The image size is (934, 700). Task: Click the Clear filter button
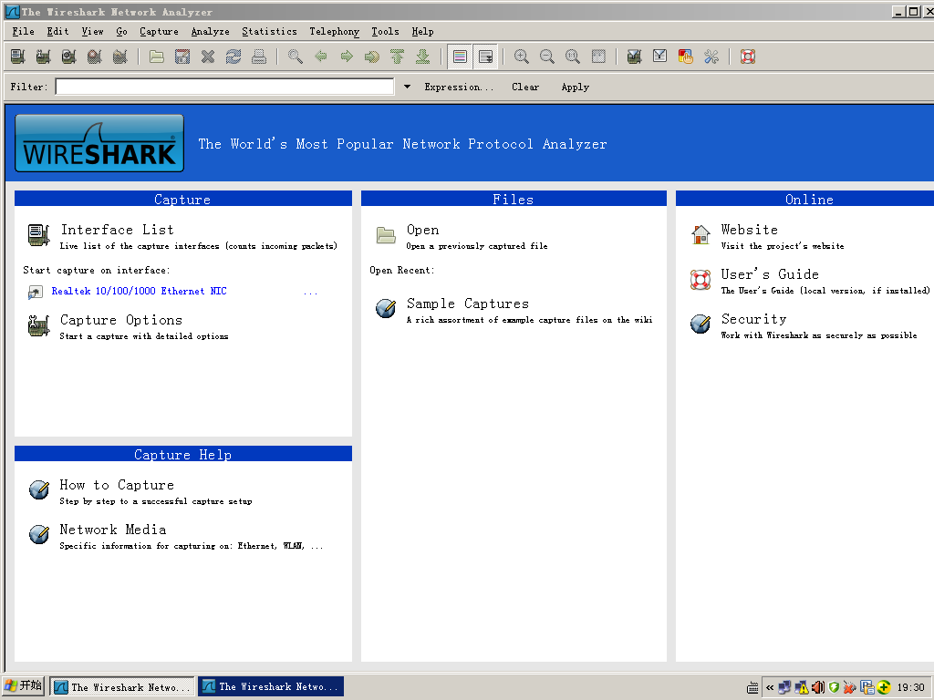point(525,87)
